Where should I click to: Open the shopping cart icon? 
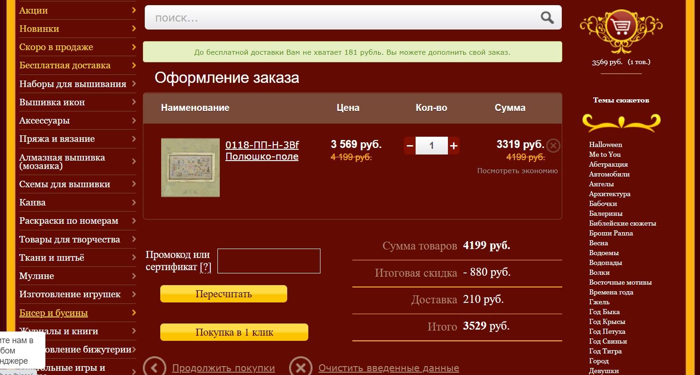coord(621,28)
